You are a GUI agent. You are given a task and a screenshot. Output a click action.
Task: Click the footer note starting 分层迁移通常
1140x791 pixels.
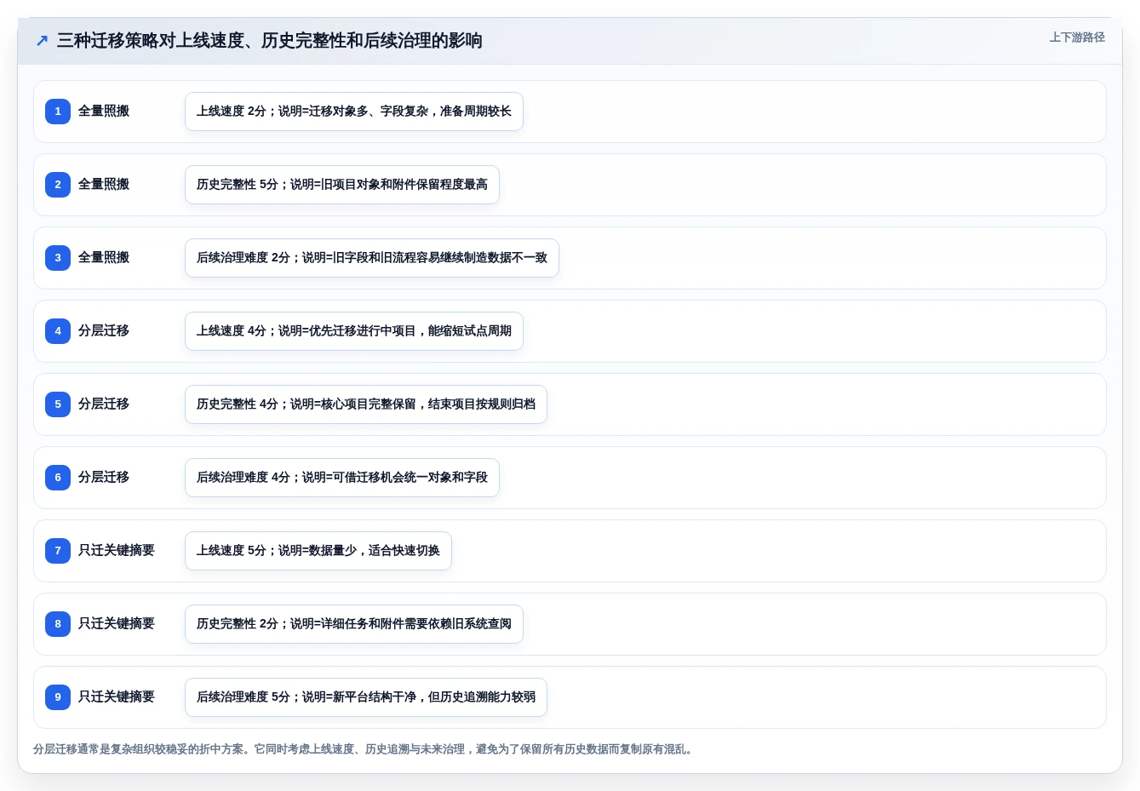click(x=364, y=749)
